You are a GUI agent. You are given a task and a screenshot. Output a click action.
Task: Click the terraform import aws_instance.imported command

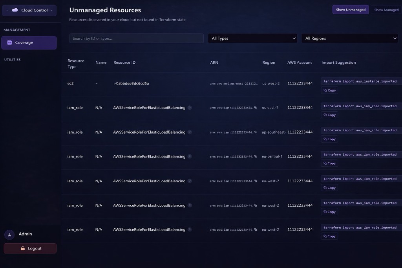(x=360, y=81)
